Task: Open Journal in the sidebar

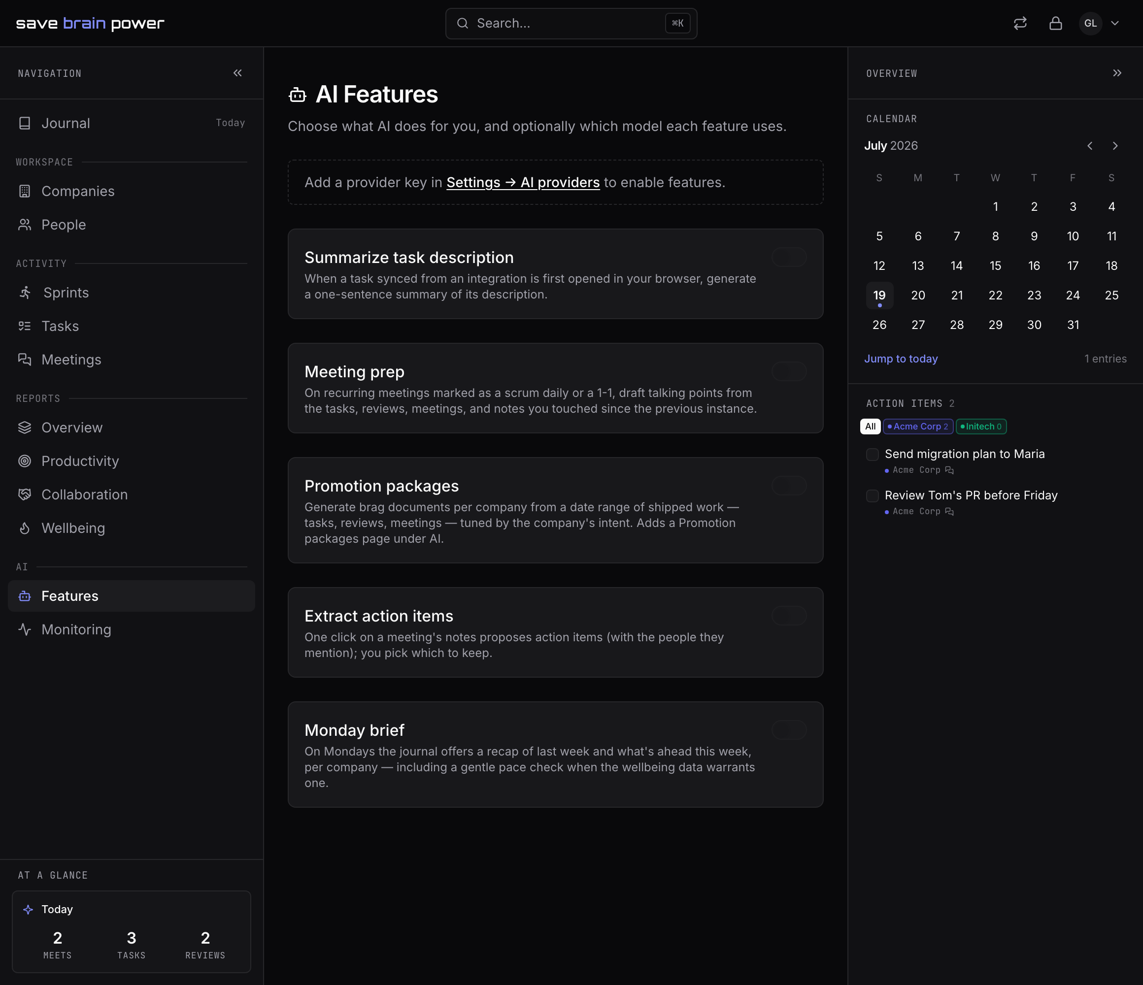Action: coord(131,123)
